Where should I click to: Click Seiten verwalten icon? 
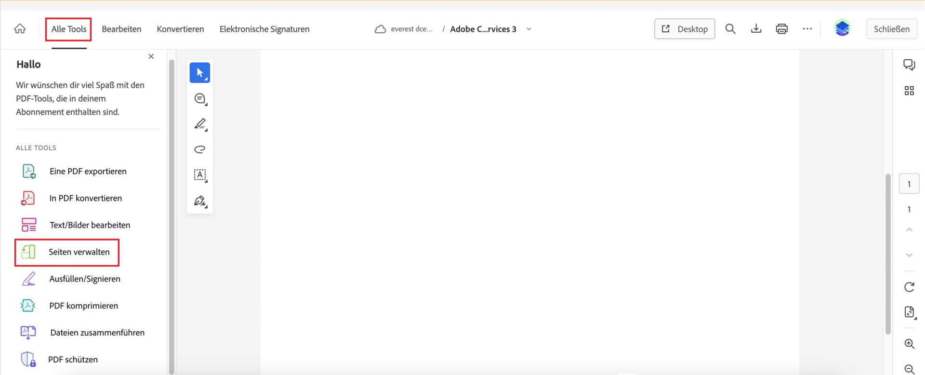pos(28,252)
